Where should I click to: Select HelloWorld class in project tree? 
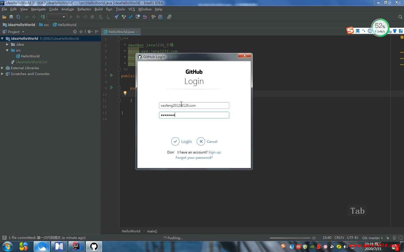27,56
